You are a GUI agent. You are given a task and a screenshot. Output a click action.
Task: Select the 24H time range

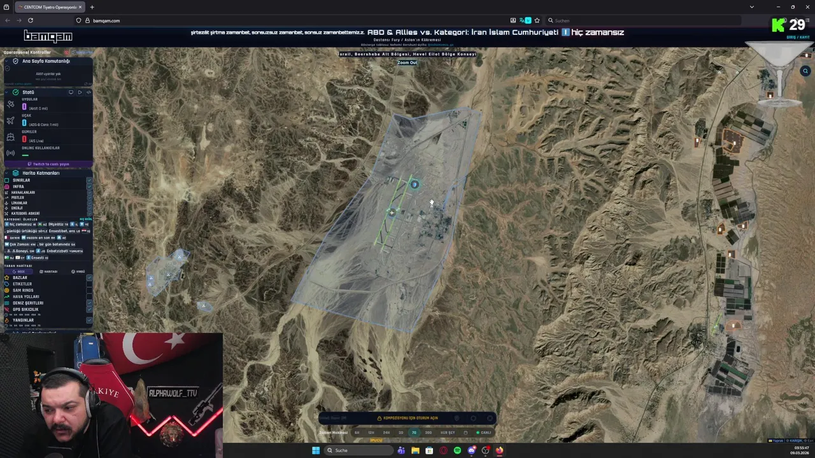(x=386, y=433)
